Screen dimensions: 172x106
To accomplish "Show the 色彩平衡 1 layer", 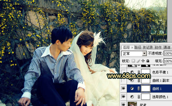I will point(124,72).
